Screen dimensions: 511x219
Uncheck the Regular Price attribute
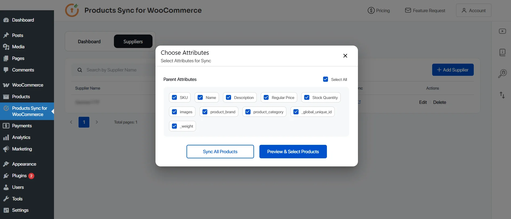266,97
